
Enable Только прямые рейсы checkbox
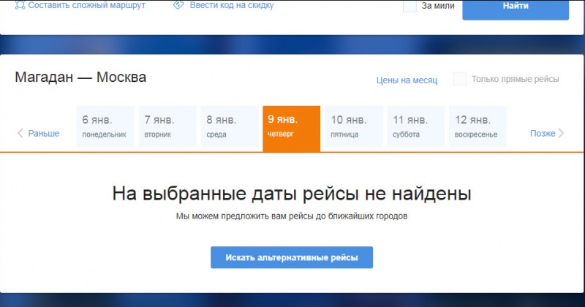[x=460, y=79]
